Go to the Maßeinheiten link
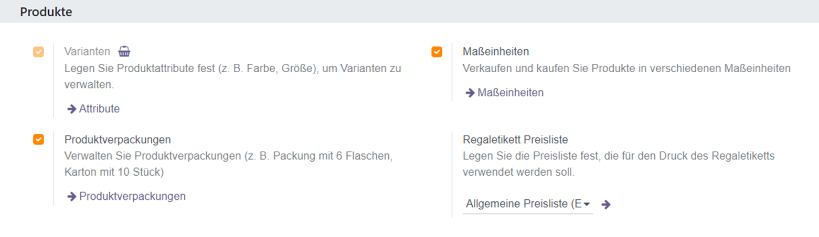Image resolution: width=819 pixels, height=237 pixels. (510, 93)
